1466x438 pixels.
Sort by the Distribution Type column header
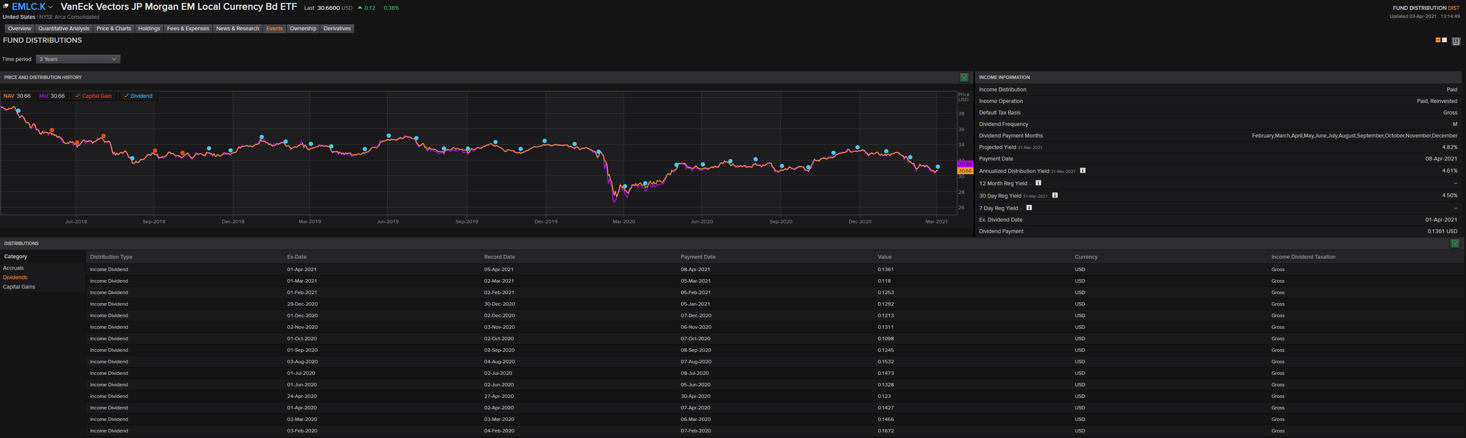click(111, 257)
